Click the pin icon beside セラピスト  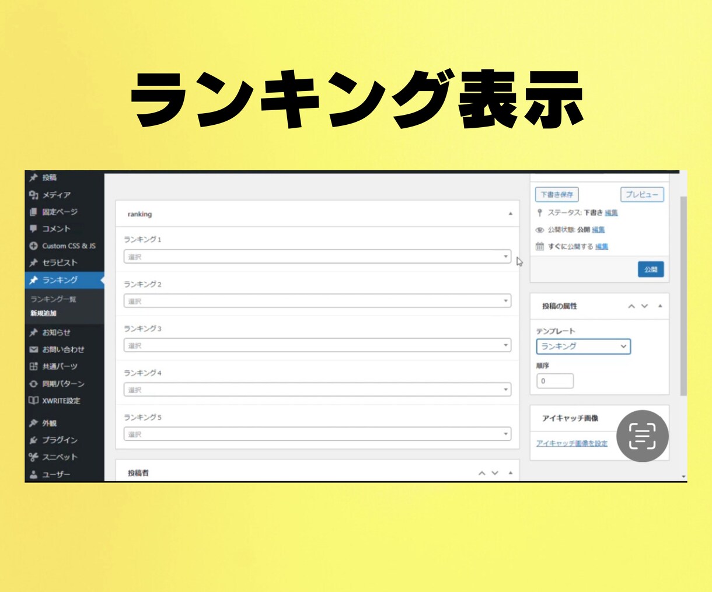(x=34, y=262)
